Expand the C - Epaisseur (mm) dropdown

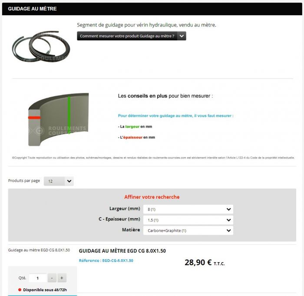[188, 220]
